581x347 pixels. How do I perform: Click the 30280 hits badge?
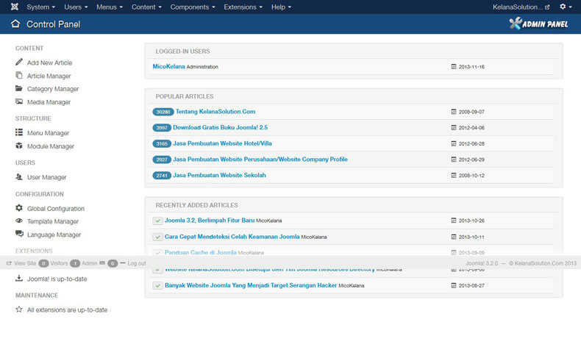pos(163,112)
